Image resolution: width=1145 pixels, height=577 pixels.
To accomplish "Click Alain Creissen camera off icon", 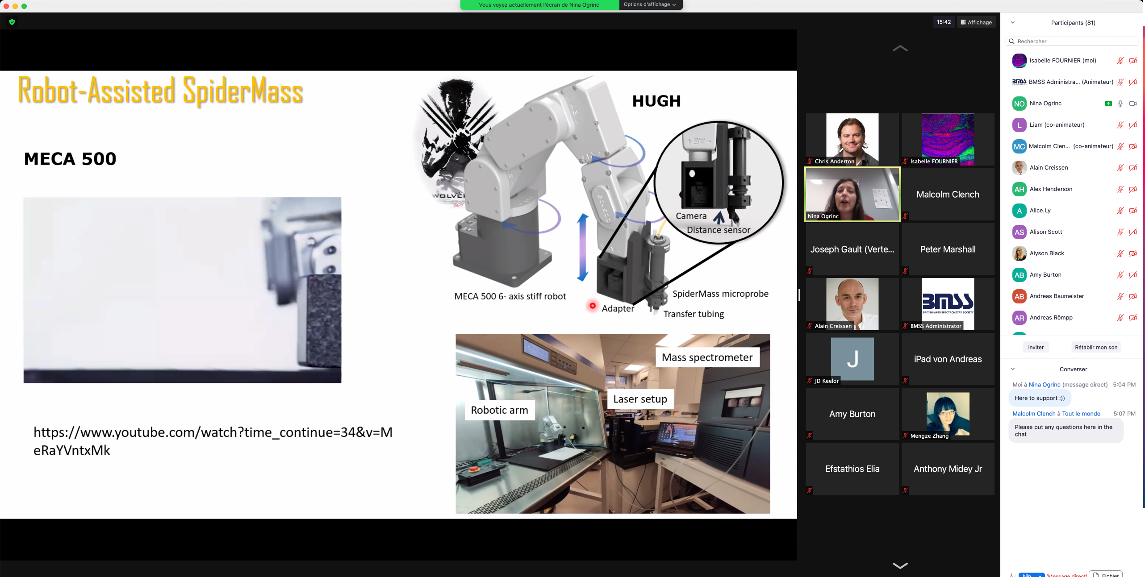I will [x=1133, y=168].
